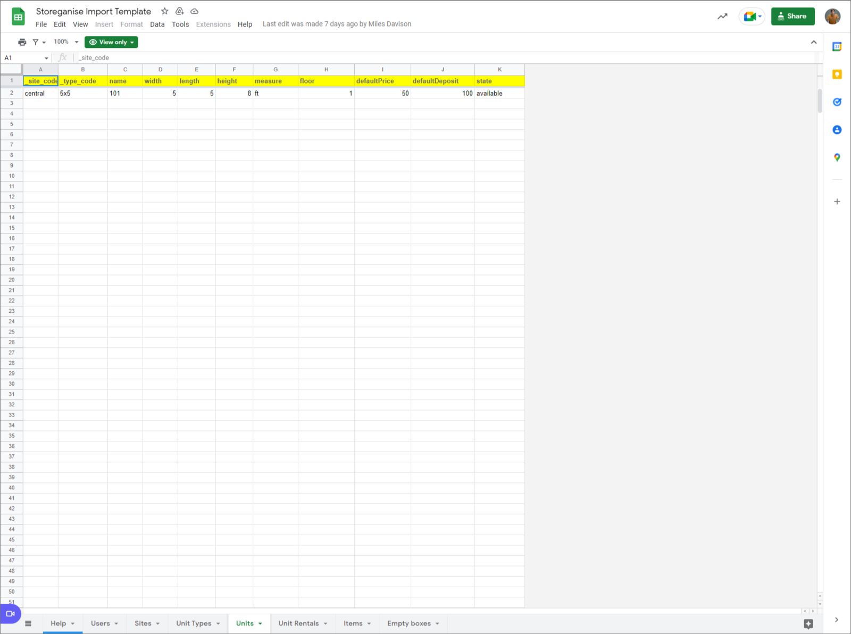Hide the side panel with the arrow
The width and height of the screenshot is (851, 634).
click(x=837, y=620)
